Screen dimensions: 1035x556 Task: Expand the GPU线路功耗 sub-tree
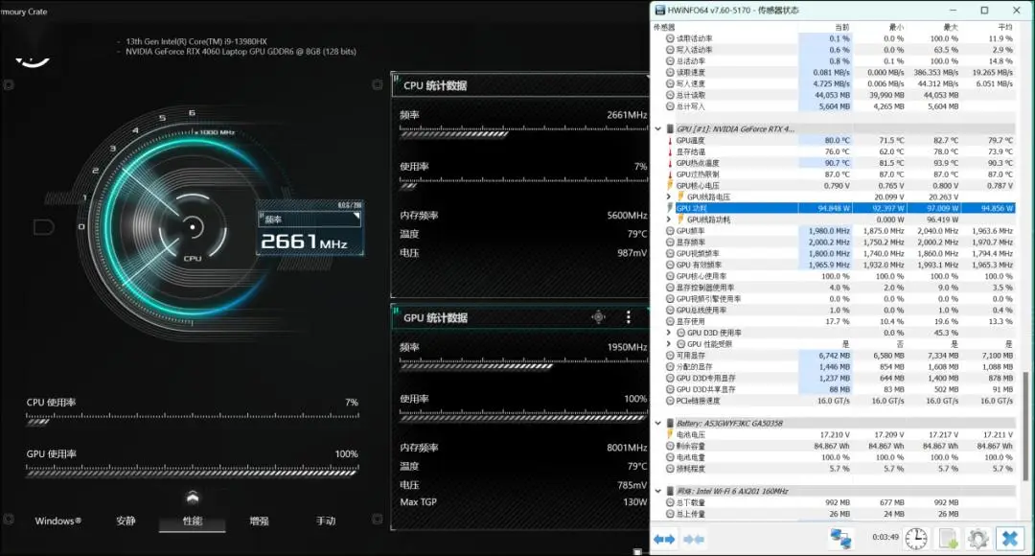(x=669, y=220)
